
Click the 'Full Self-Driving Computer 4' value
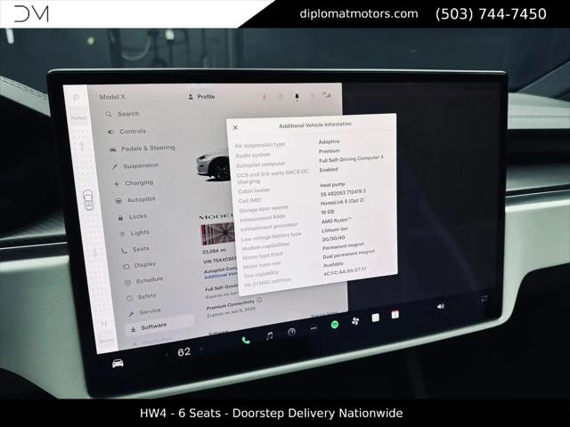point(351,159)
